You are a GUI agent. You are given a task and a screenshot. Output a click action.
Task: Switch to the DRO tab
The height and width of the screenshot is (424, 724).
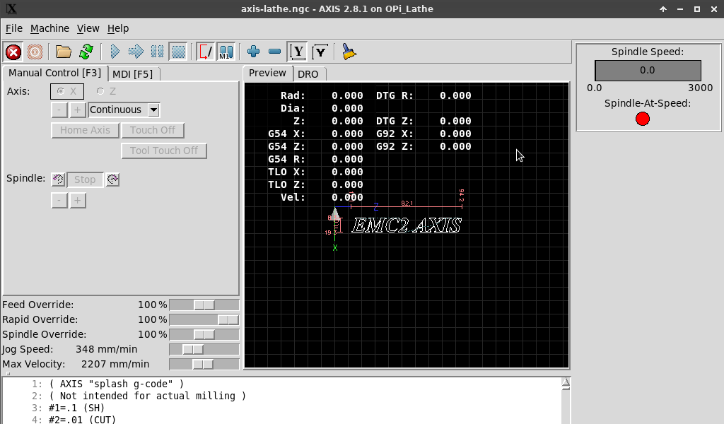[x=308, y=73]
